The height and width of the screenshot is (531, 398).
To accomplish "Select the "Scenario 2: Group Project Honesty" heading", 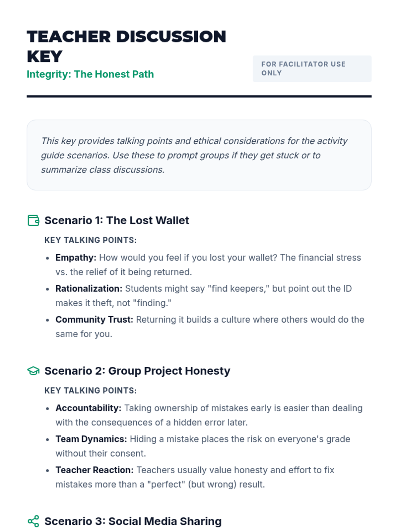I will [x=137, y=371].
